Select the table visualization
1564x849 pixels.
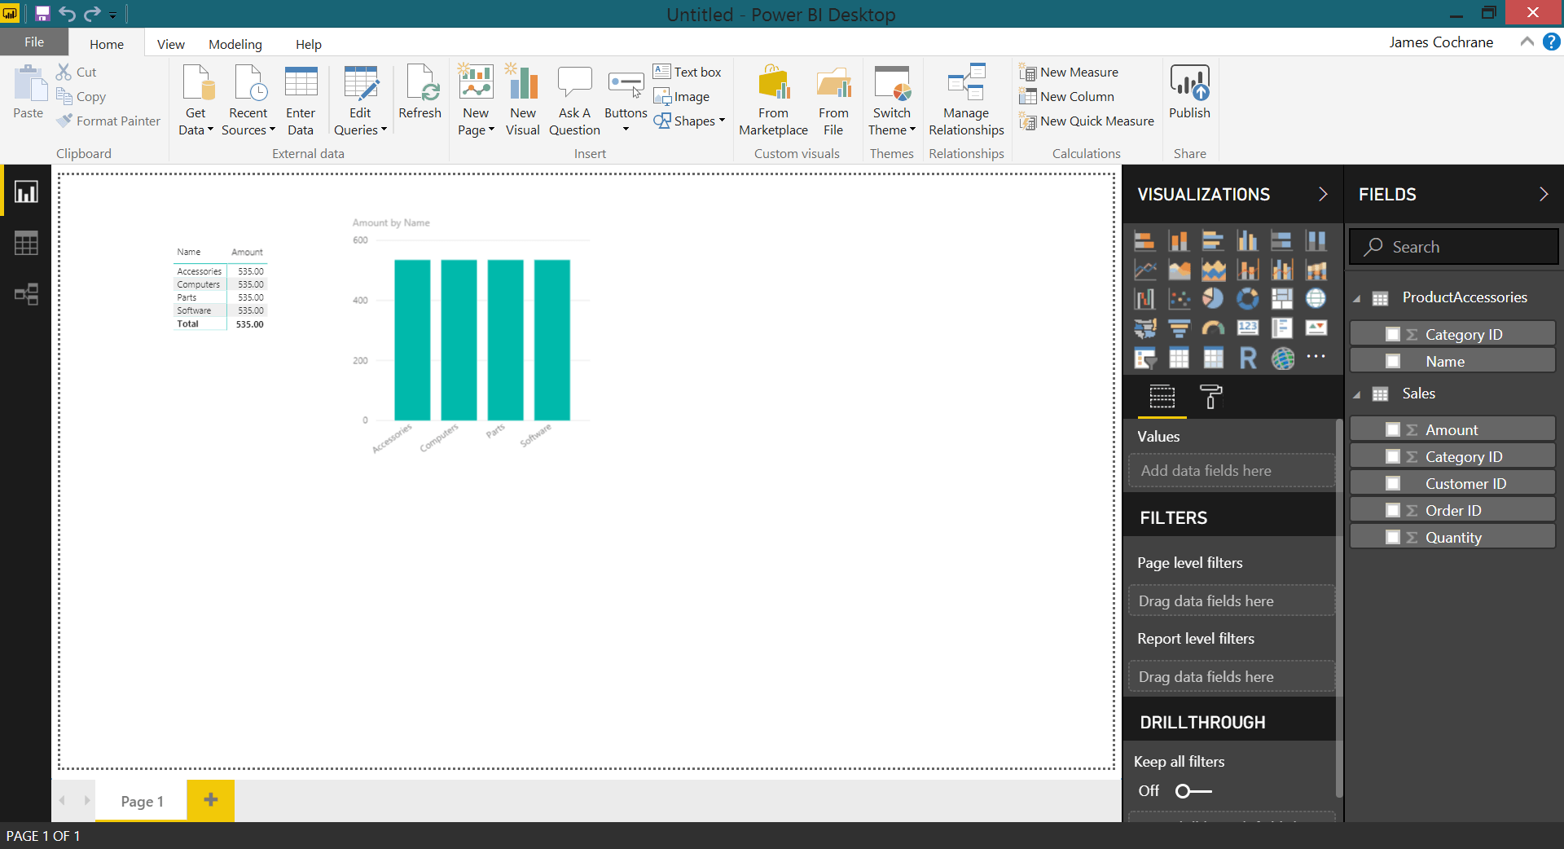[1179, 358]
